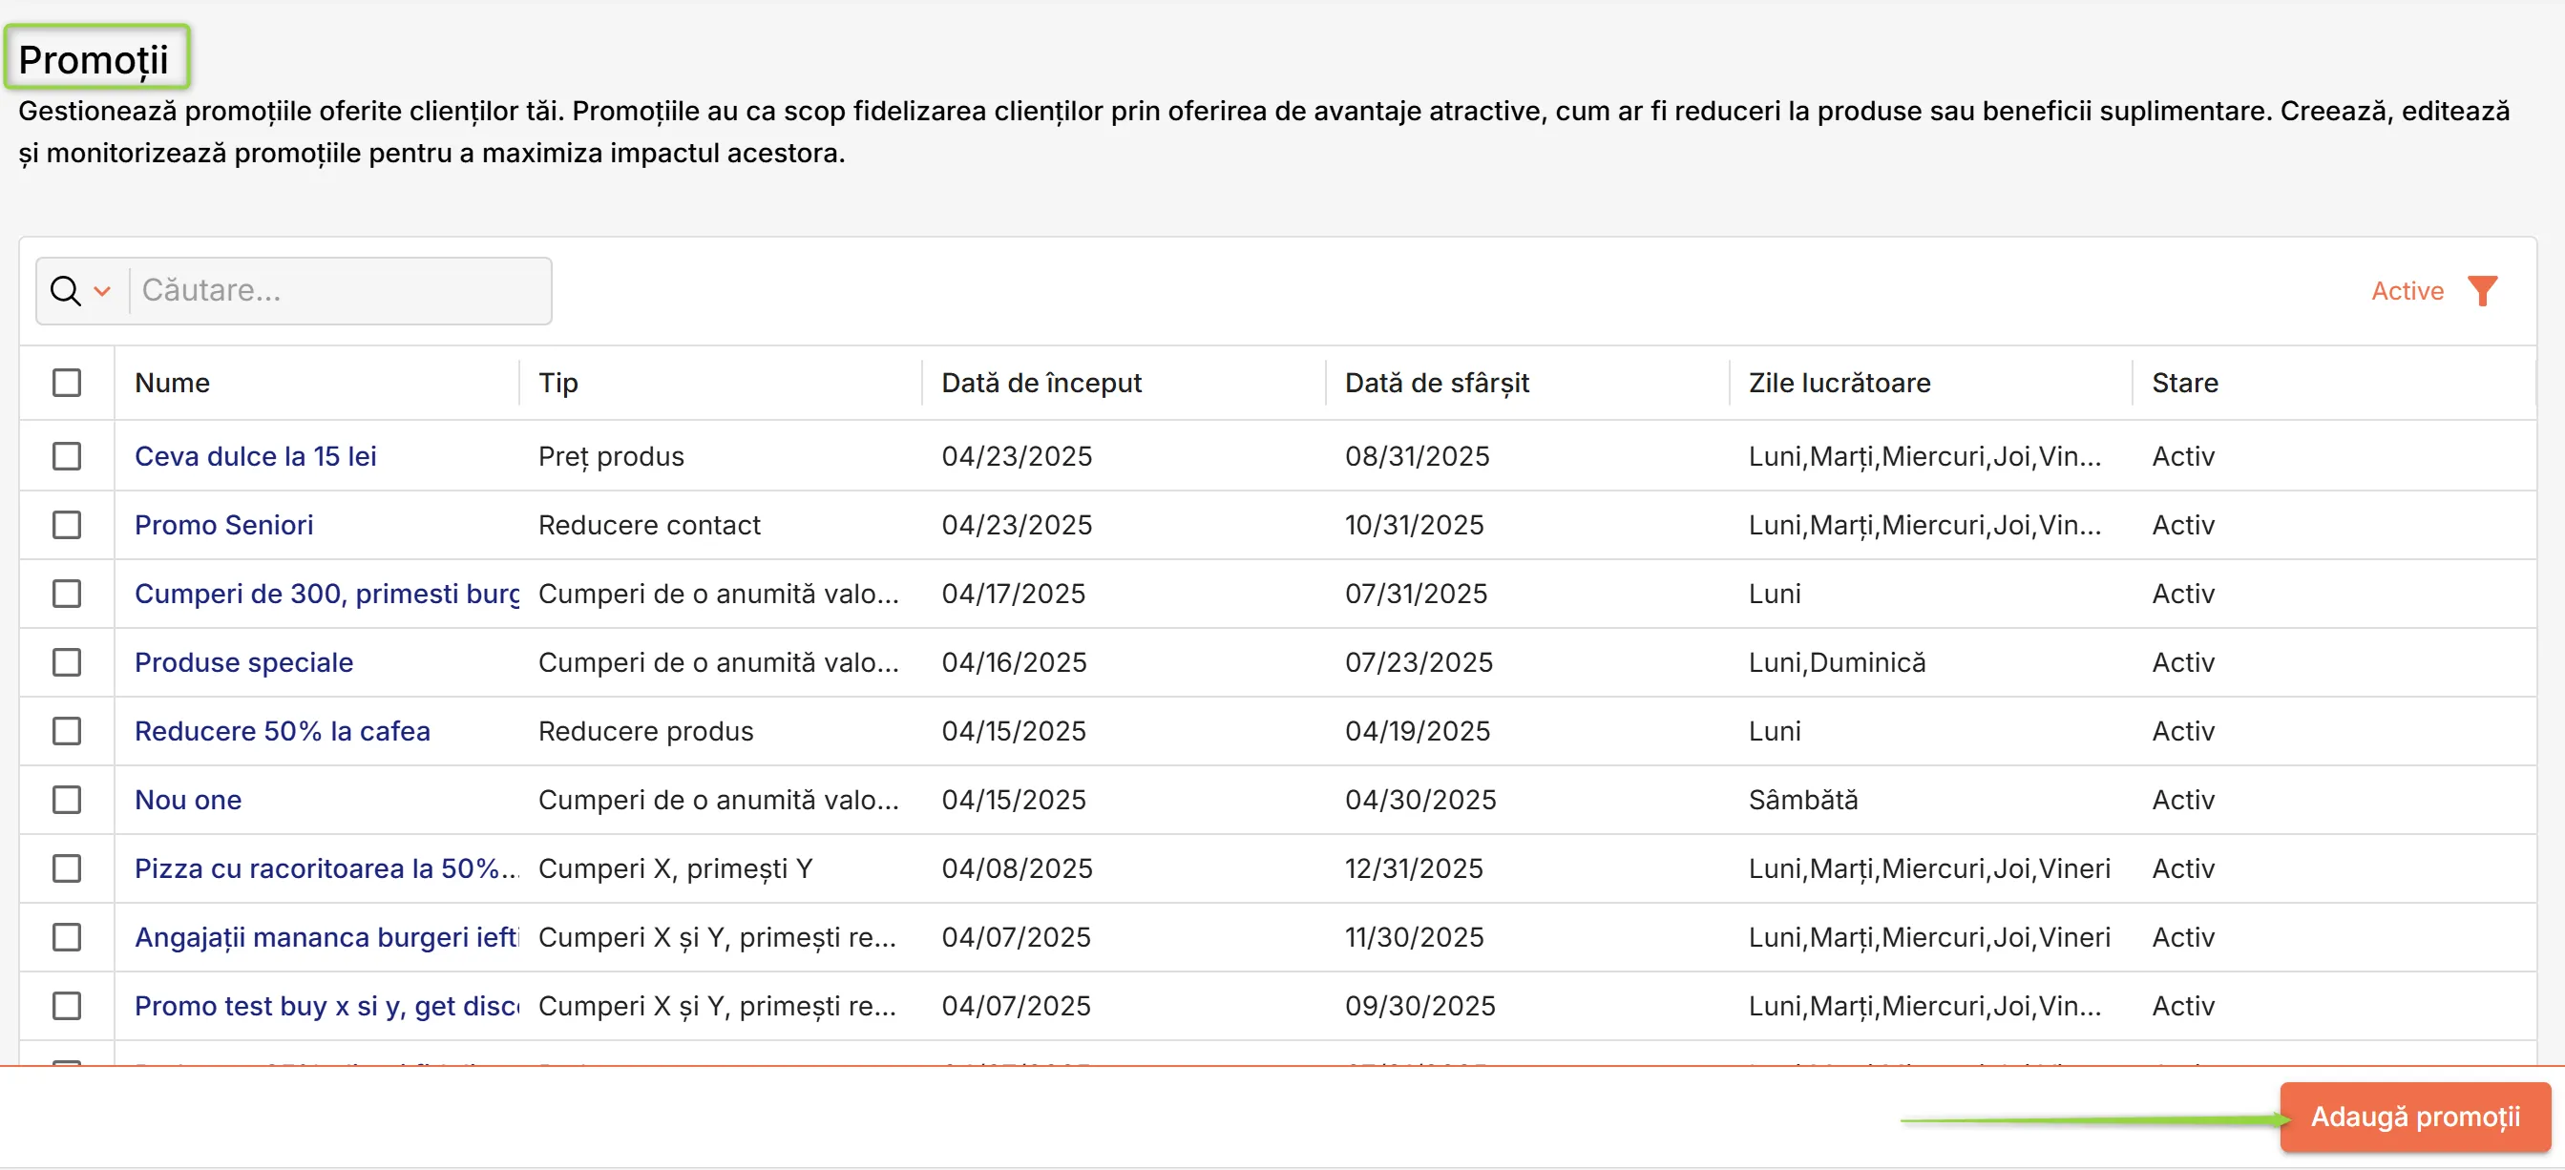
Task: Tick the Nou one row checkbox
Action: coord(67,800)
